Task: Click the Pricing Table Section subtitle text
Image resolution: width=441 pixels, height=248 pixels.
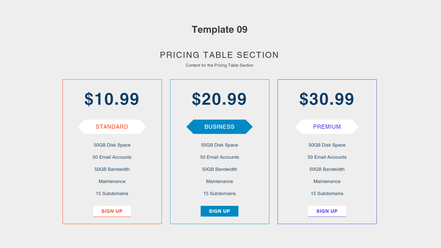Action: point(219,65)
